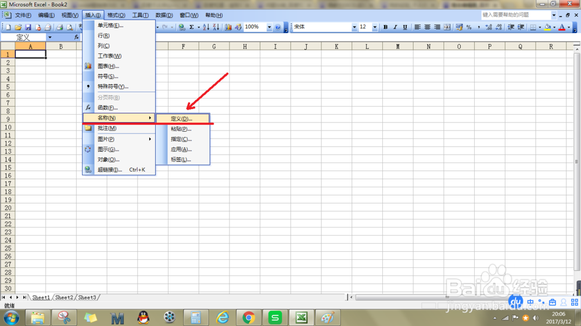
Task: Open the 文件(F) menu
Action: pos(23,15)
